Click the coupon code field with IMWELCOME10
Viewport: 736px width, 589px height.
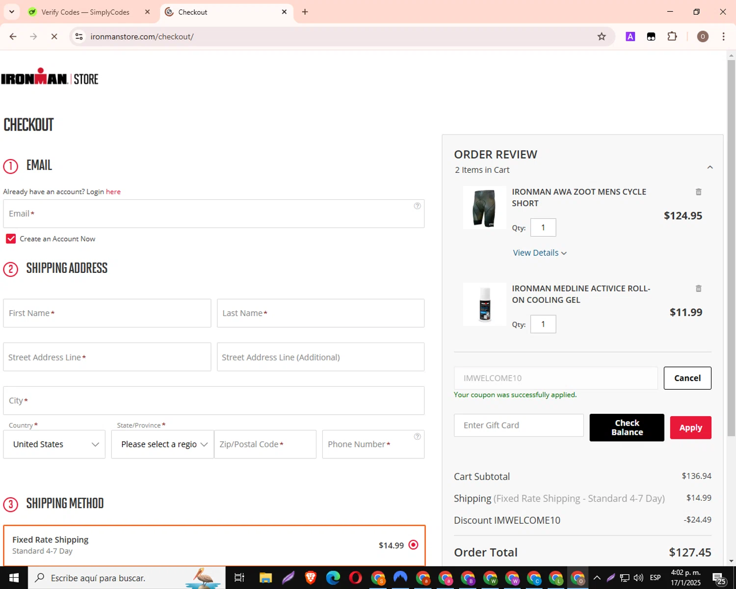pos(556,378)
